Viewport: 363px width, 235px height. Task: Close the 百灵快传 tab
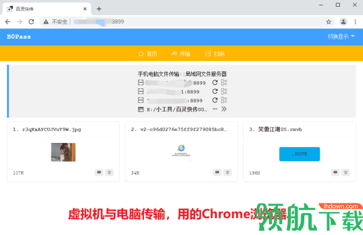pos(85,9)
